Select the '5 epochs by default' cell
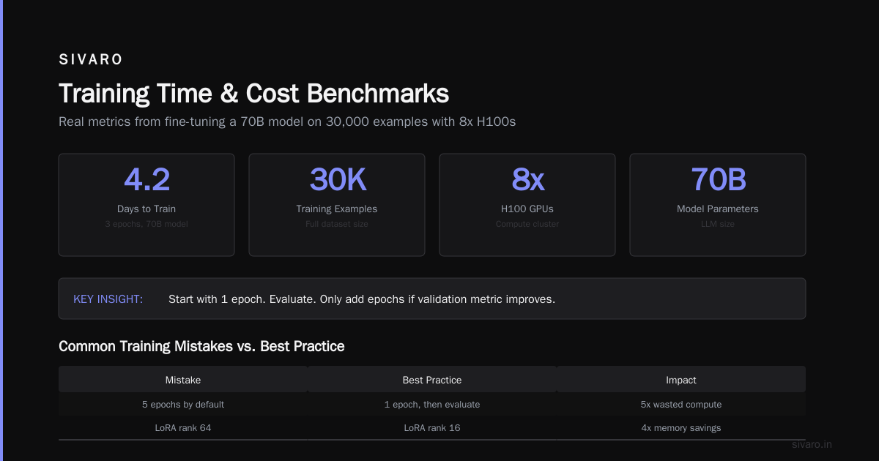Screen dimensions: 879x461 tap(183, 405)
